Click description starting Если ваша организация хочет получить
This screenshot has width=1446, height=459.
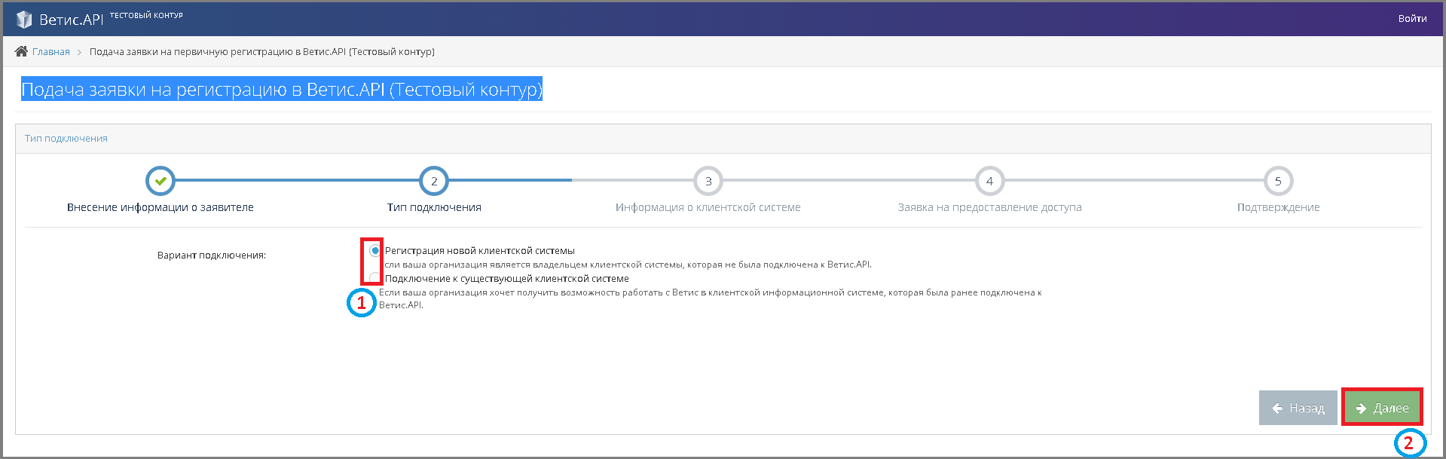click(711, 298)
